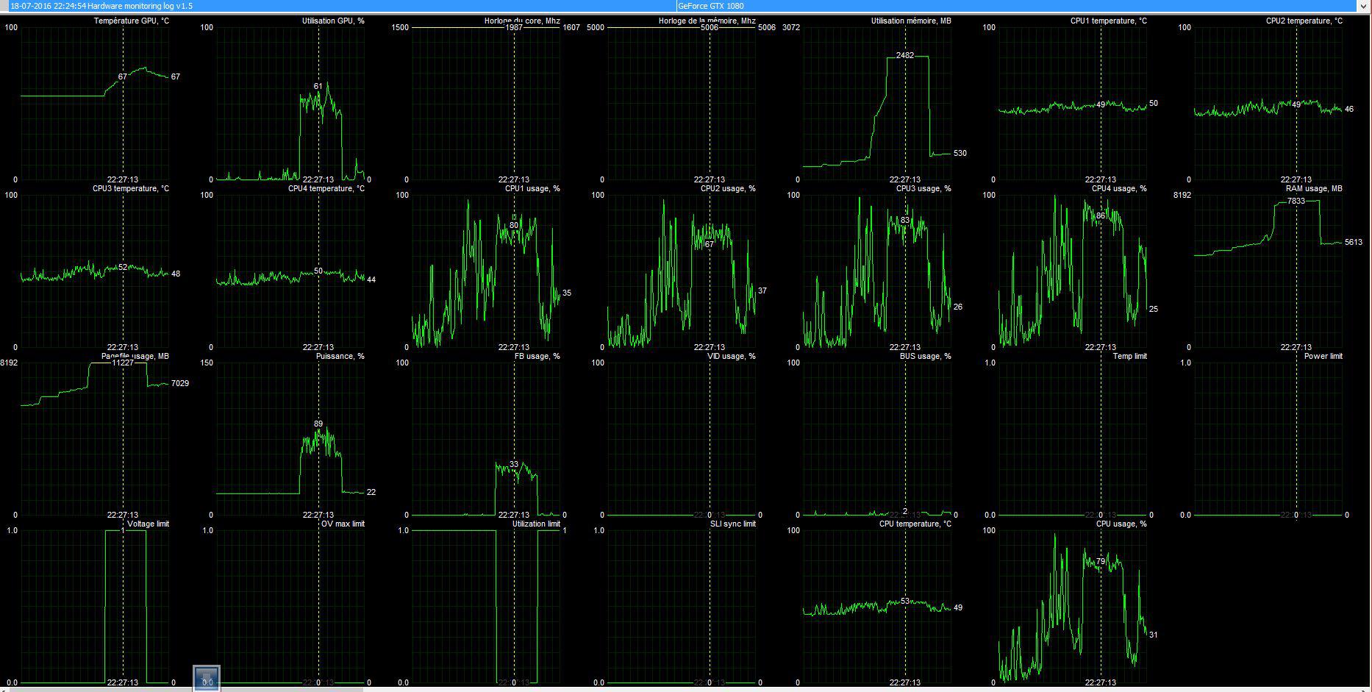Click the RAM usage, MB title

(1314, 188)
